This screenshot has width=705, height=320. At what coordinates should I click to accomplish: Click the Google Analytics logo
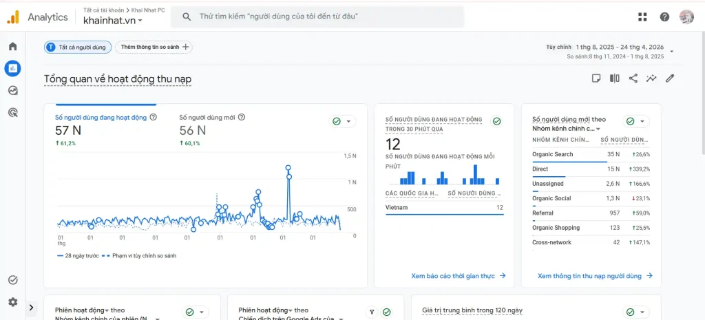[13, 17]
